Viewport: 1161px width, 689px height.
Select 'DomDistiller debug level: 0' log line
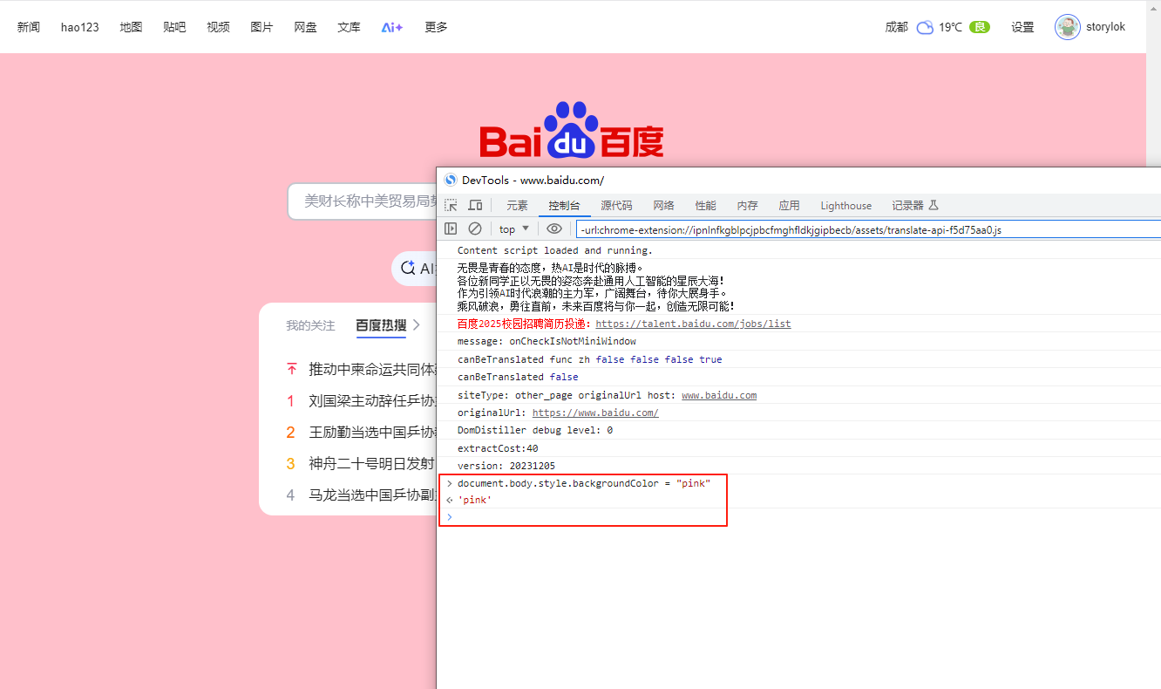click(x=535, y=430)
